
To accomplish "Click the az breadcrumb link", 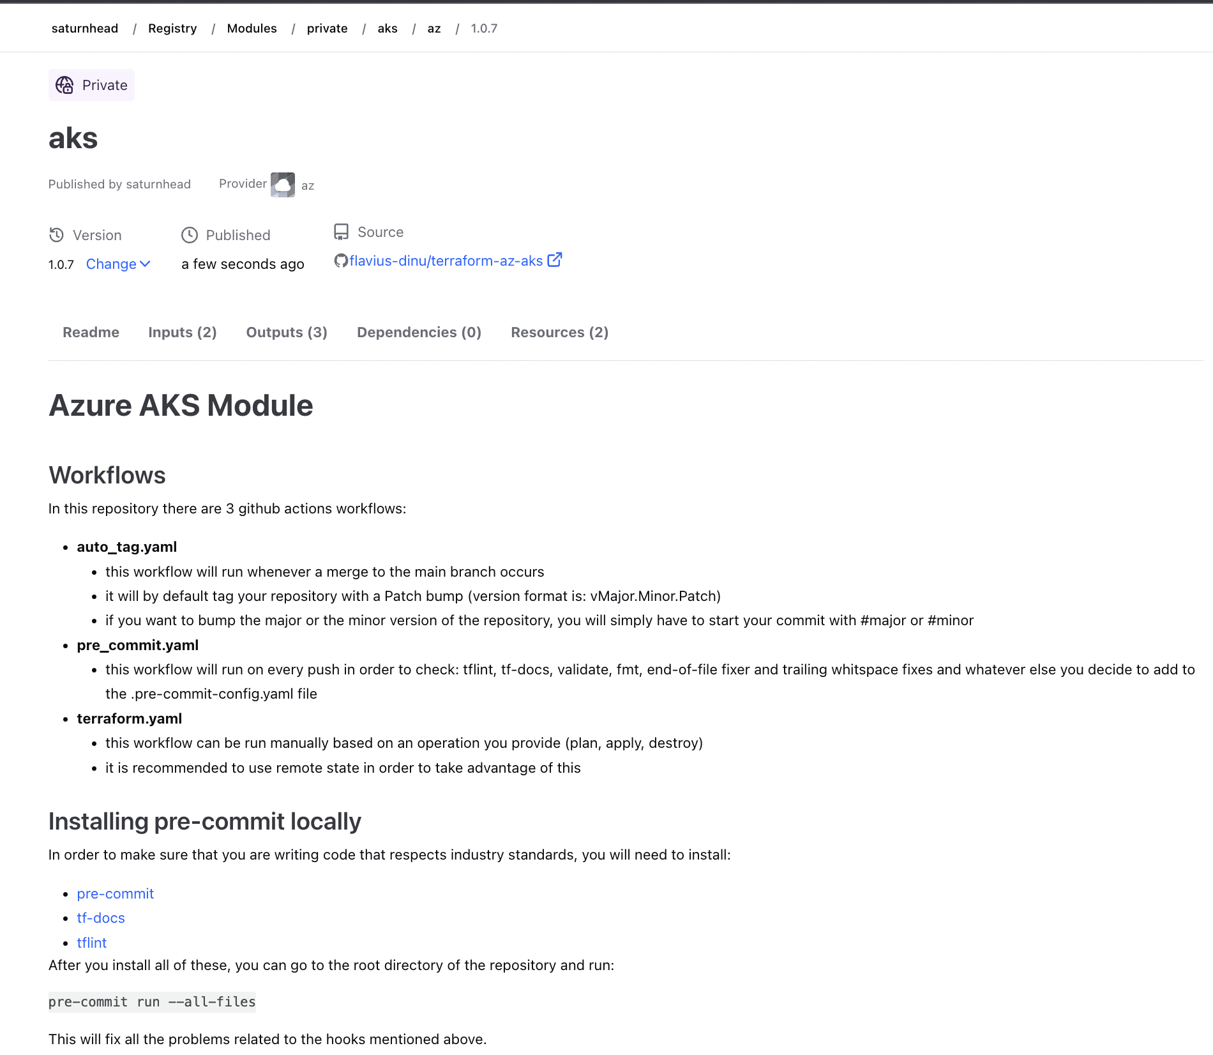I will tap(434, 28).
